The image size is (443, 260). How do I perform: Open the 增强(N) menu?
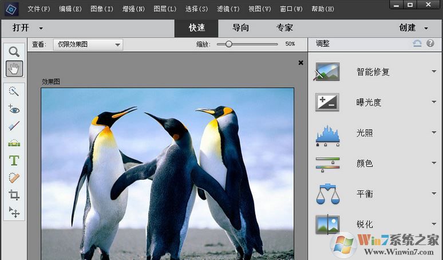click(x=133, y=9)
